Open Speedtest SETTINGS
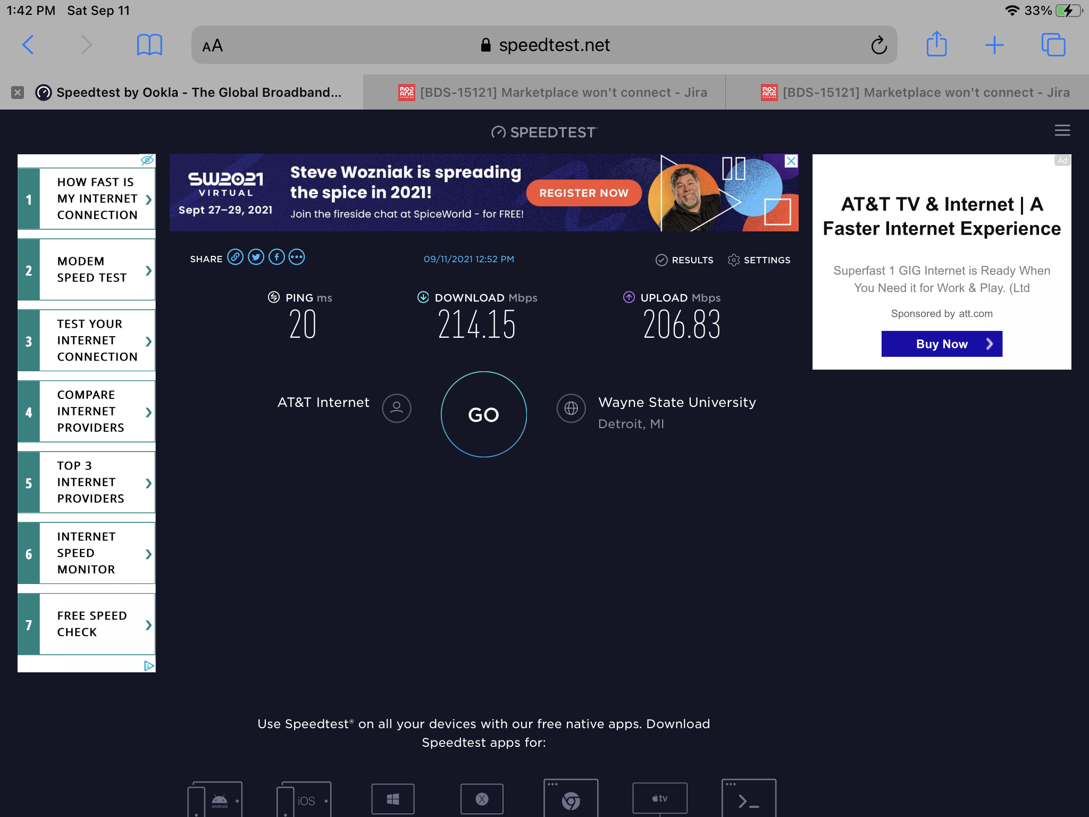Screen dimensions: 1089x817 coord(759,260)
